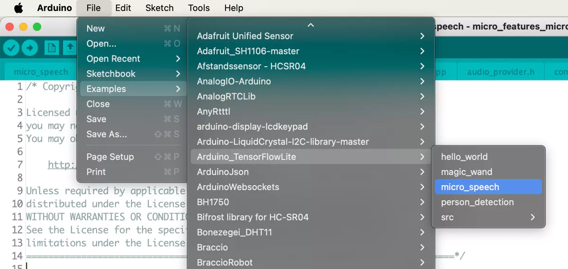This screenshot has height=269, width=568.
Task: Click the Verify checkmark toolbar icon
Action: pyautogui.click(x=12, y=47)
